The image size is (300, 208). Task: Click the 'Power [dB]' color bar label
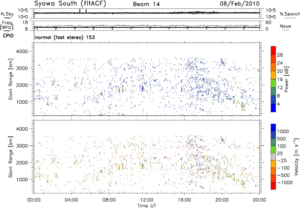tap(286, 79)
